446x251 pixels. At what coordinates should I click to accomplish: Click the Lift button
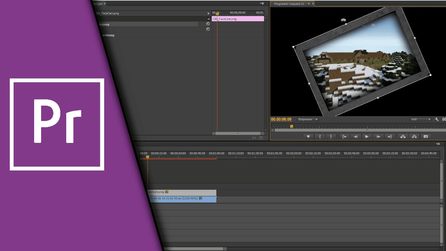point(403,137)
